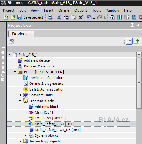Toggle the details table view button
The height and width of the screenshot is (144, 142).
[129, 41]
